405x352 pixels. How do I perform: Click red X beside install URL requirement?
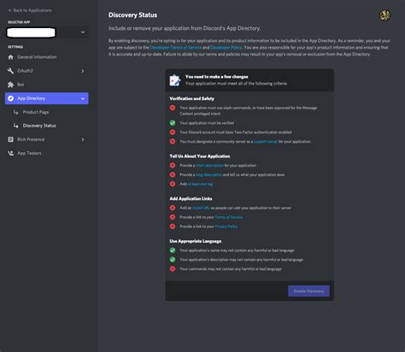pos(173,208)
